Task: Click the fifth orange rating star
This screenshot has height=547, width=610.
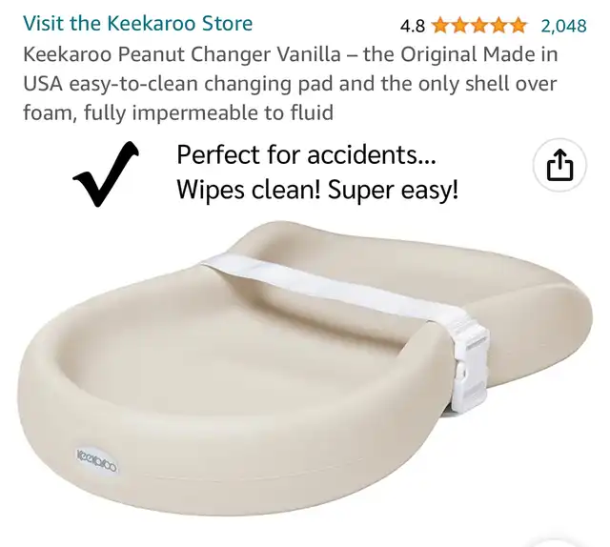Action: (518, 26)
